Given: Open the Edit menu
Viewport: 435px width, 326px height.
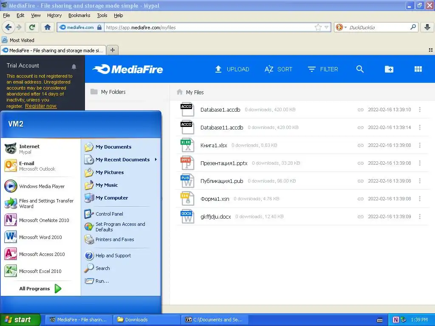Looking at the screenshot, I should [20, 15].
